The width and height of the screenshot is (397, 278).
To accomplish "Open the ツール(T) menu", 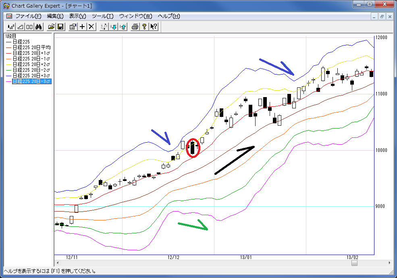I will (102, 16).
